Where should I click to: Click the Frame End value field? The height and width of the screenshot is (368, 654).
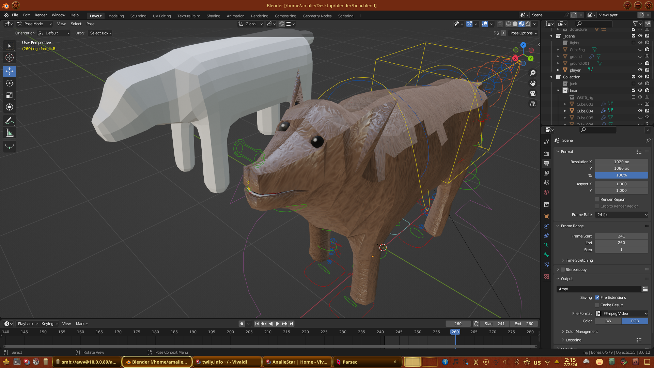[621, 243]
